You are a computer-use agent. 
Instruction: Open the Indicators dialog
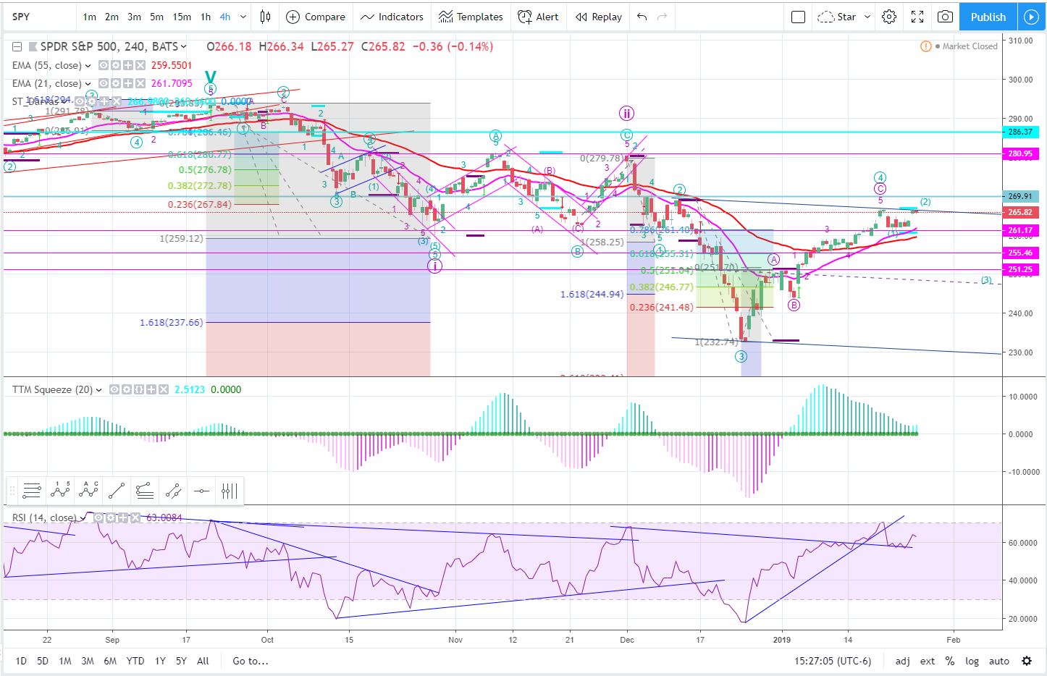[x=392, y=17]
